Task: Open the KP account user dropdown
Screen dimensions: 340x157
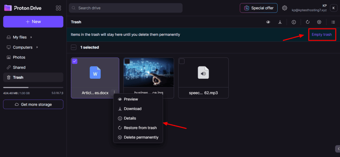Action: [333, 8]
